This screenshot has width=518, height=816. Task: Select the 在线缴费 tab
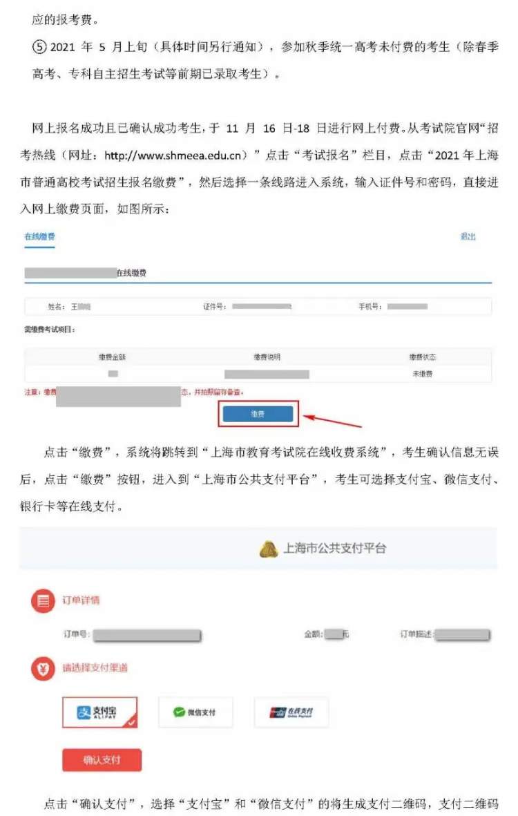(x=39, y=237)
